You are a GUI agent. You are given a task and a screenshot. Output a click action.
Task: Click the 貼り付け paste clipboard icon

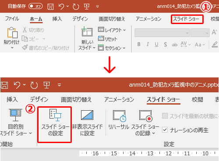tap(12, 32)
